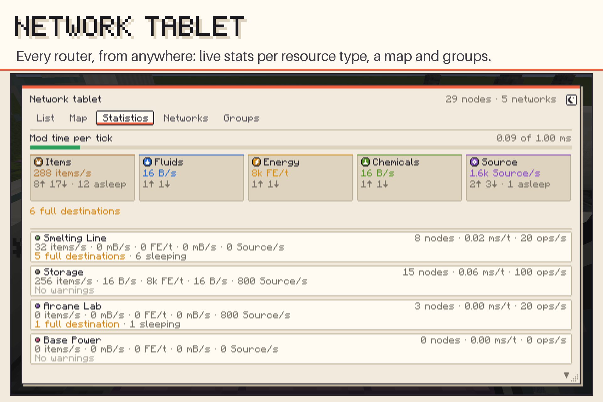Click '8k FE/t' in Energy card
Viewport: 603px width, 402px height.
(270, 173)
